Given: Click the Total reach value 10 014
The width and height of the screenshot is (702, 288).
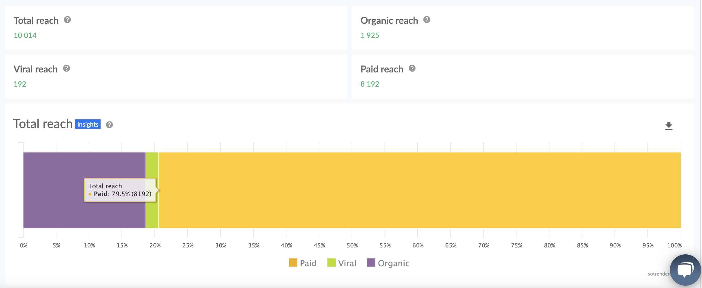Looking at the screenshot, I should (x=25, y=35).
